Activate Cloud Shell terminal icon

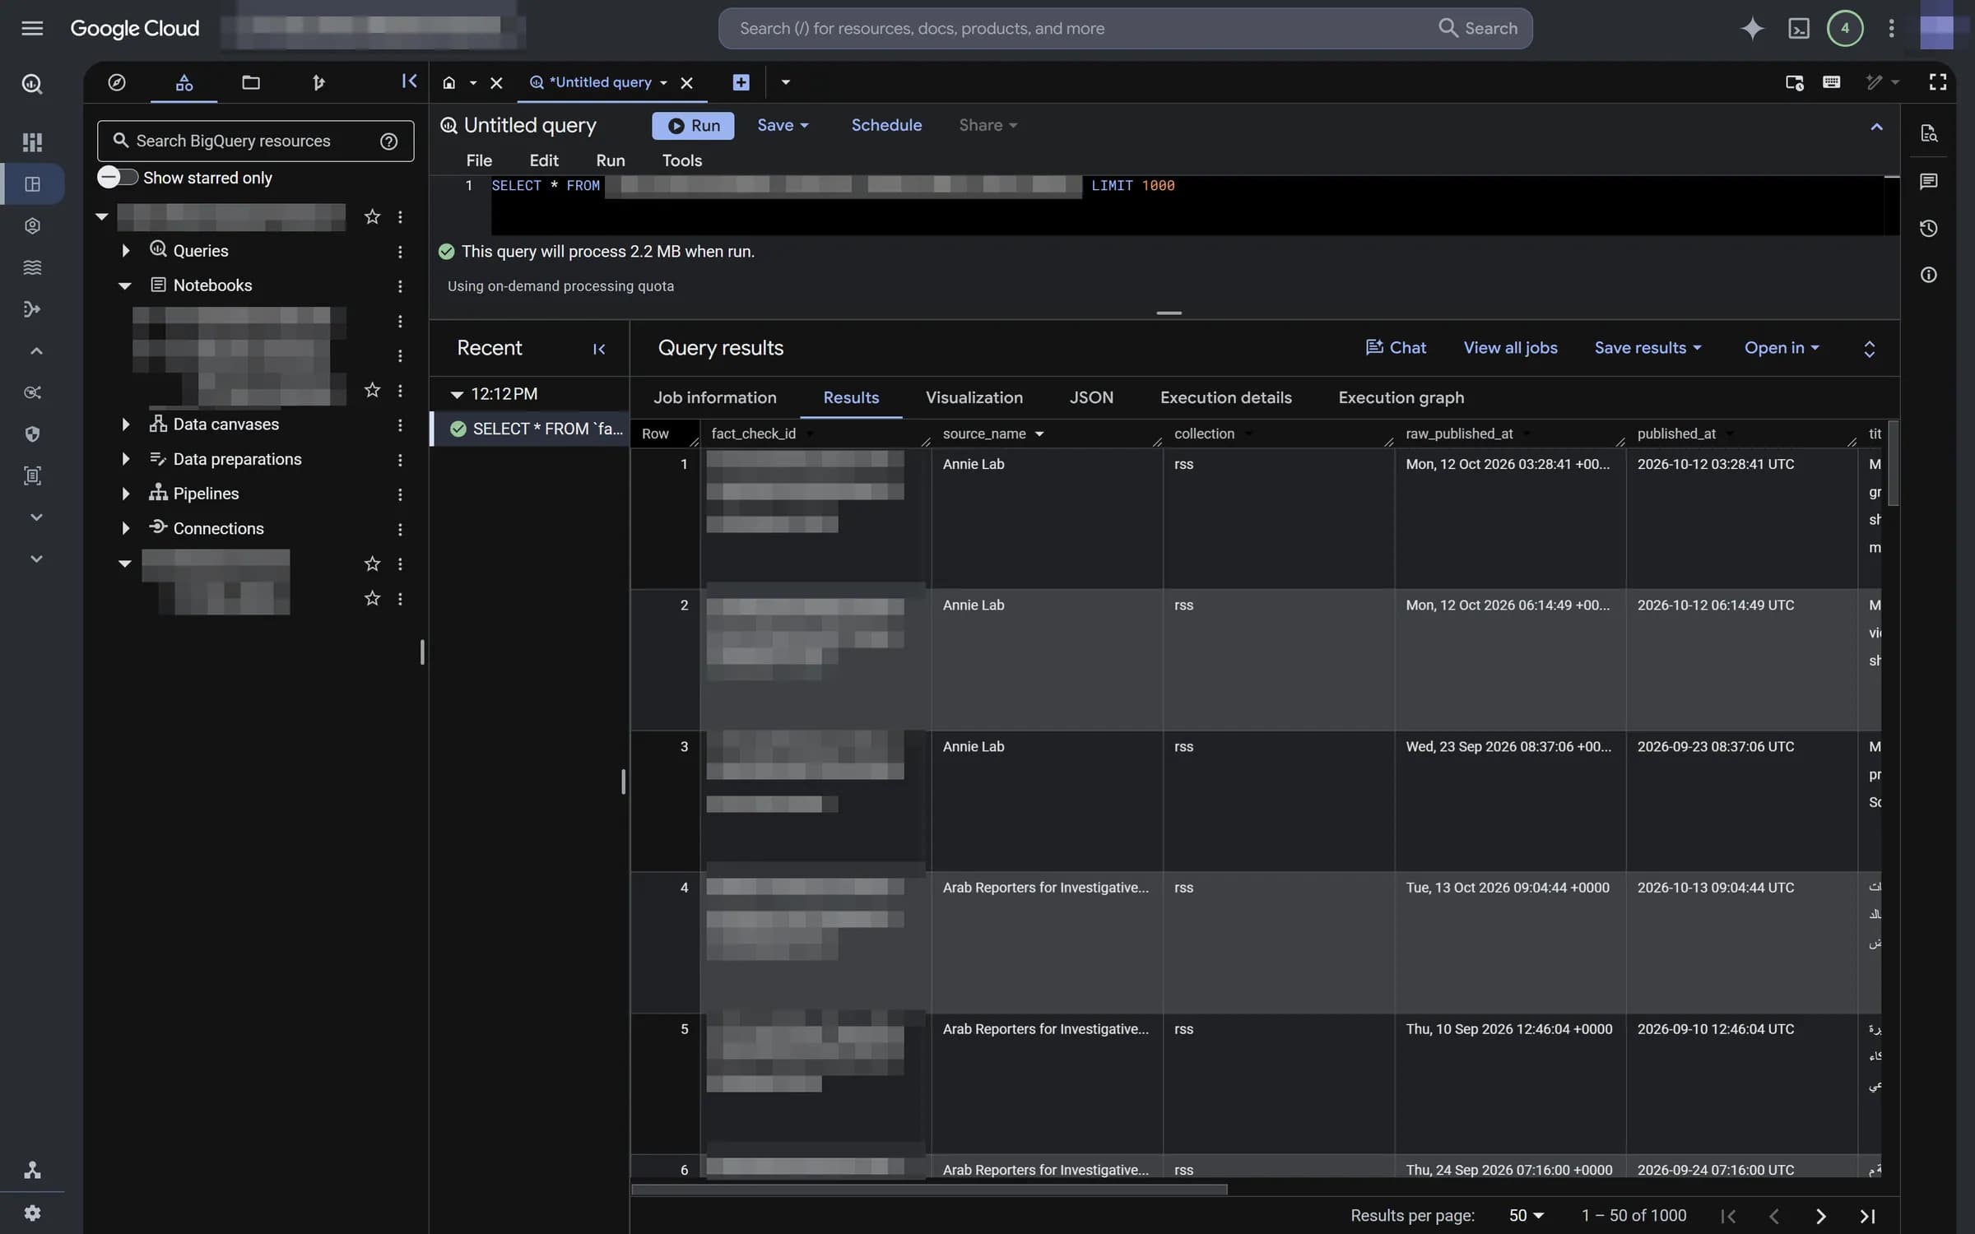[x=1799, y=29]
